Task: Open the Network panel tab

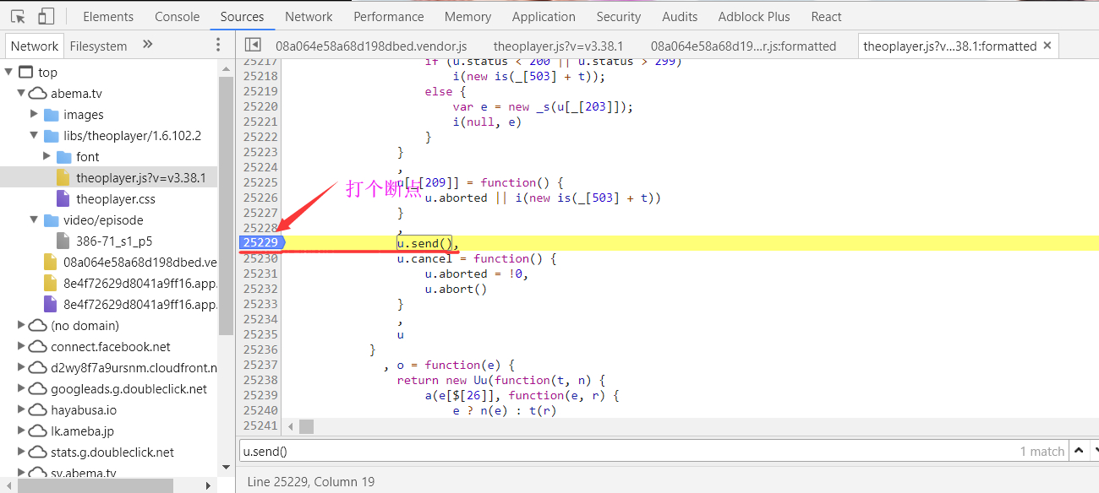Action: (x=309, y=16)
